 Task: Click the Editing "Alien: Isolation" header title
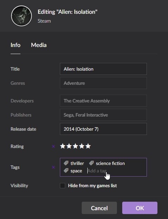pyautogui.click(x=68, y=12)
